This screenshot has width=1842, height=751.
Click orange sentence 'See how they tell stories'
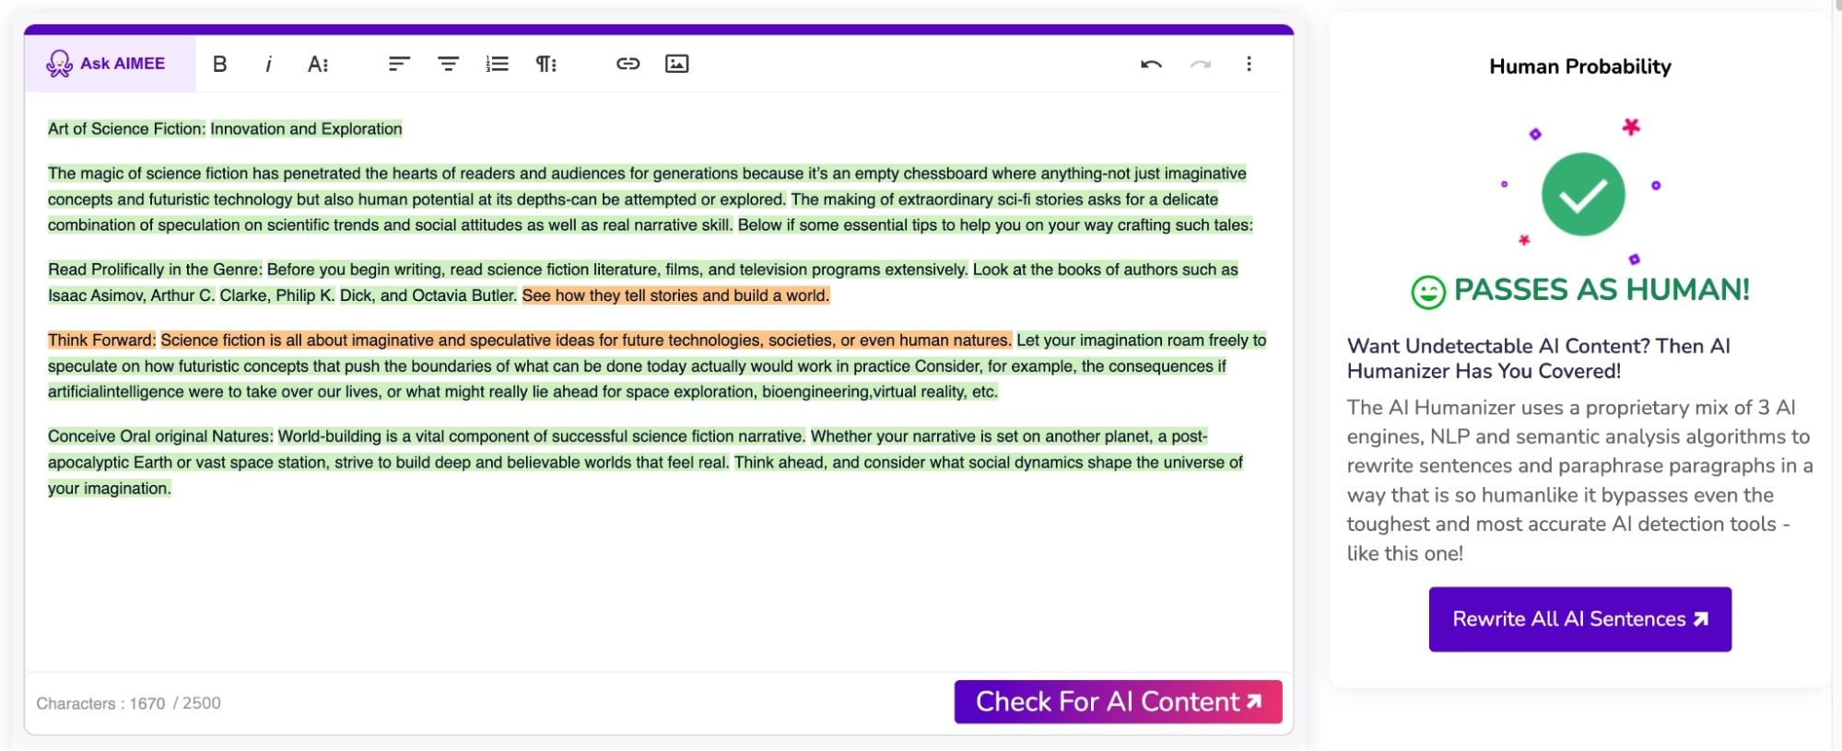pyautogui.click(x=675, y=295)
